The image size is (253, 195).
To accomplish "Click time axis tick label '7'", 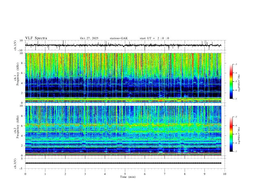I will pos(165,174).
